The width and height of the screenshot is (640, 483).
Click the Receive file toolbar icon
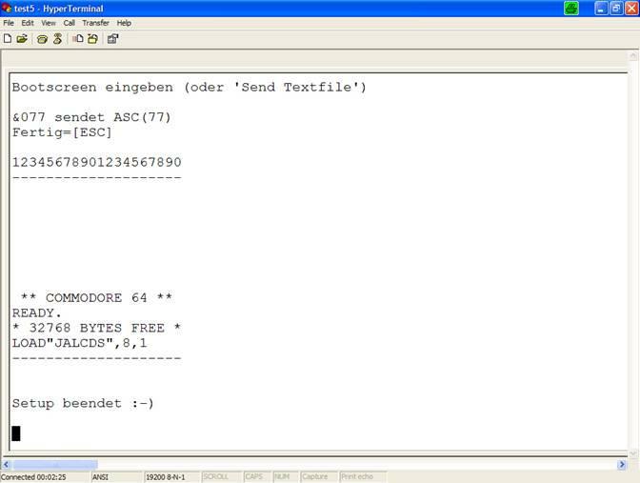point(93,39)
